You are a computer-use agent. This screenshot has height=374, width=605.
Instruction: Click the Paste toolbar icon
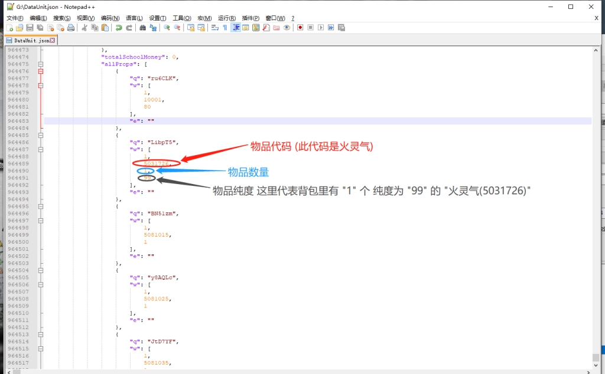pos(105,28)
